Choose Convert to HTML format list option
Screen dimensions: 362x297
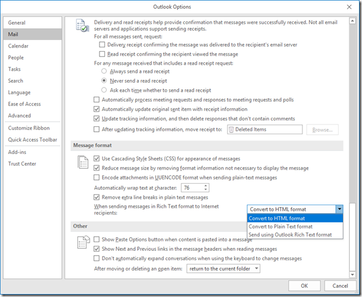295,218
